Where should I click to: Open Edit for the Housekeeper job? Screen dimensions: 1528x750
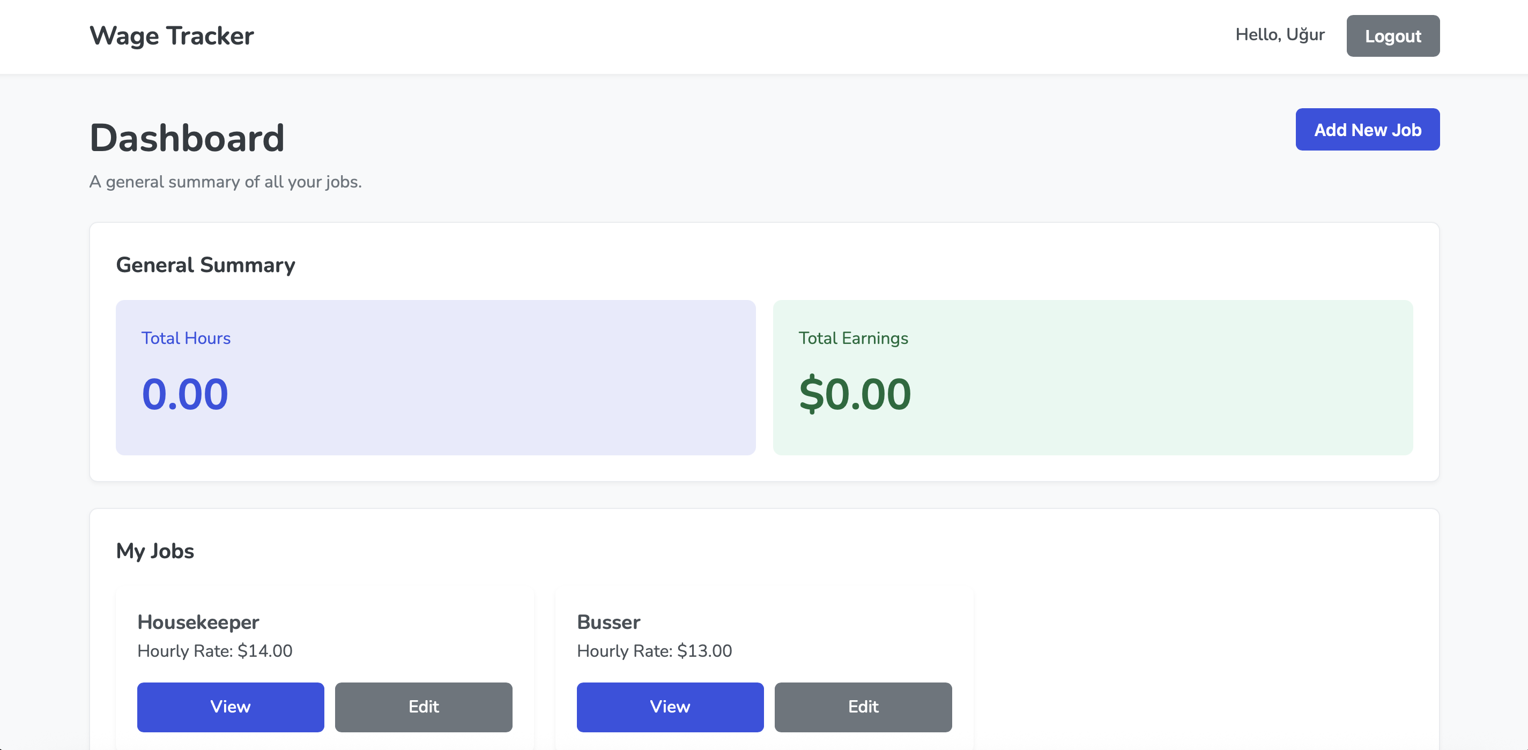pos(423,707)
